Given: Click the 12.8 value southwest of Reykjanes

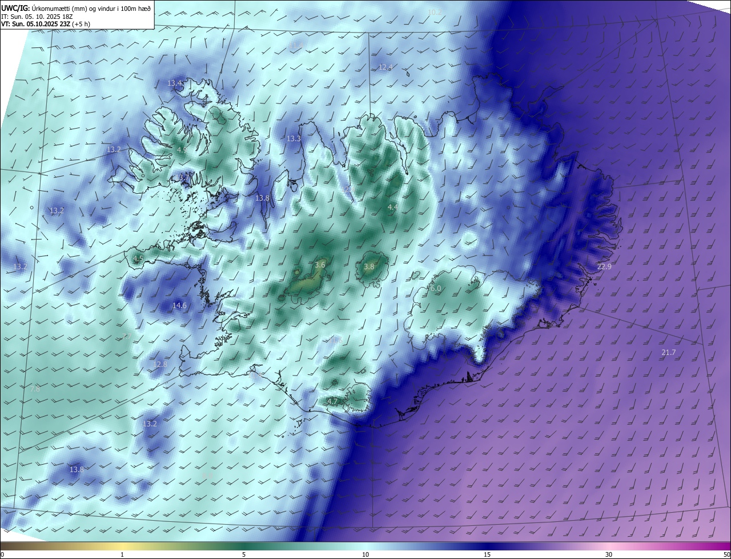Looking at the screenshot, I should [160, 365].
